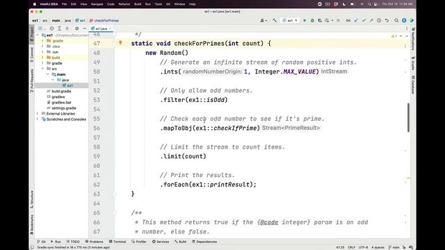Open the Commit tool window stripe button
The height and width of the screenshot is (250, 445).
[x=31, y=54]
